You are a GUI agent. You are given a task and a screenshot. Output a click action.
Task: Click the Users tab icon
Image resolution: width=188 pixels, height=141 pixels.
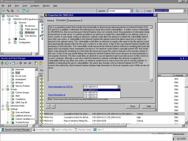pyautogui.click(x=95, y=129)
